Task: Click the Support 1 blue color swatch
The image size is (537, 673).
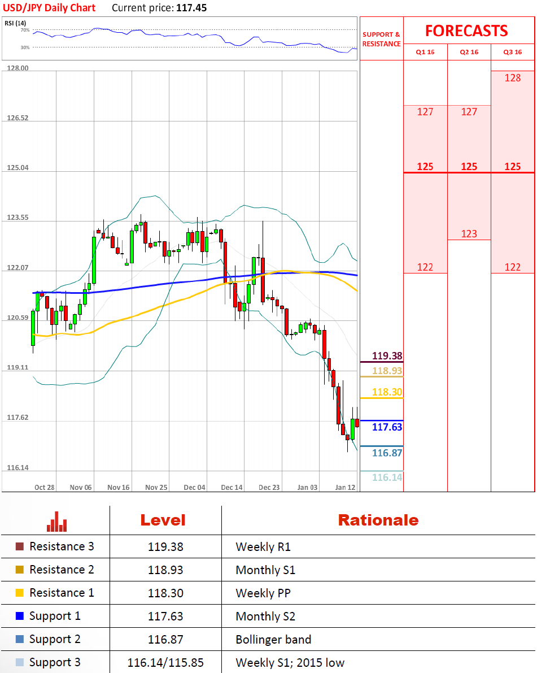Action: 19,616
